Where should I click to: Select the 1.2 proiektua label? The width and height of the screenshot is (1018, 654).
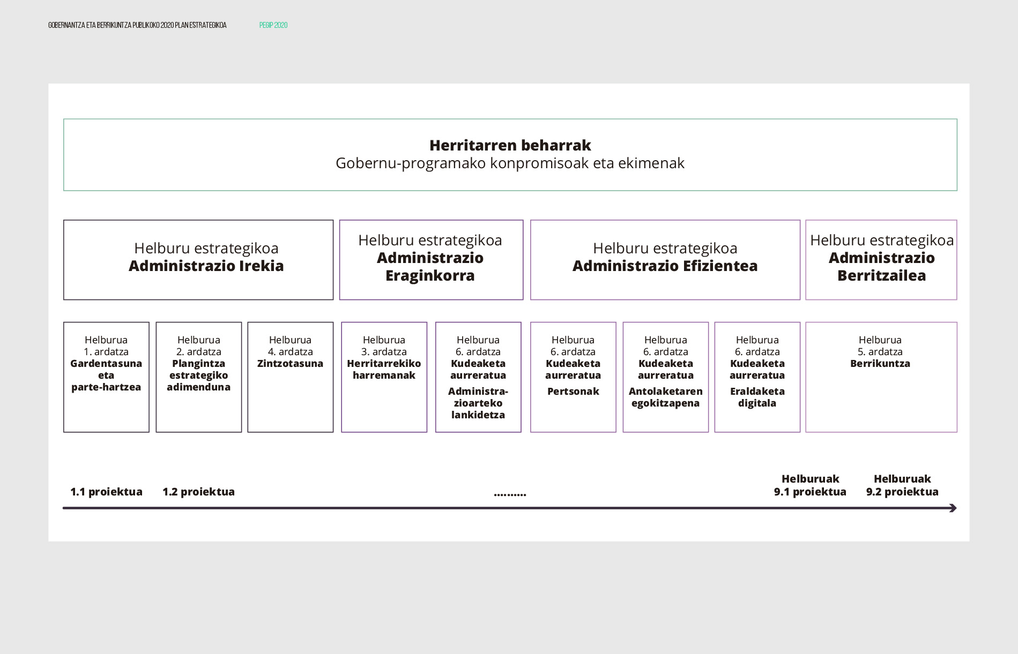tap(198, 492)
